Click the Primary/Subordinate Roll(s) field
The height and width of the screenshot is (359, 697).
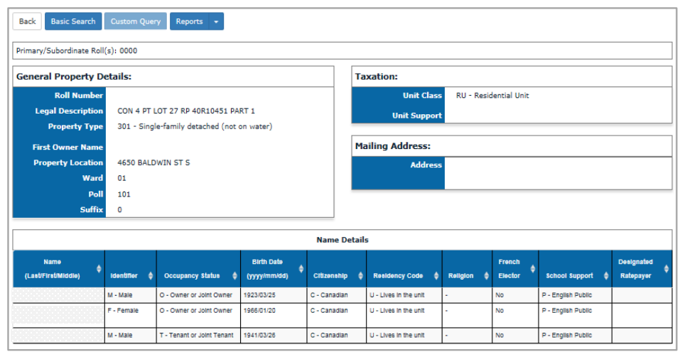point(342,50)
